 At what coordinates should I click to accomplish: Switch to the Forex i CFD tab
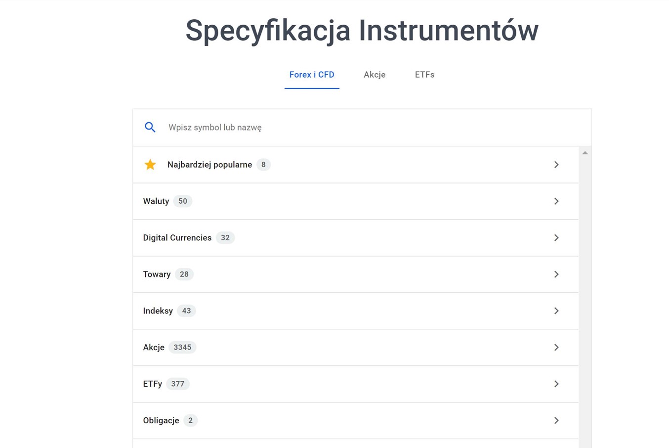tap(312, 75)
